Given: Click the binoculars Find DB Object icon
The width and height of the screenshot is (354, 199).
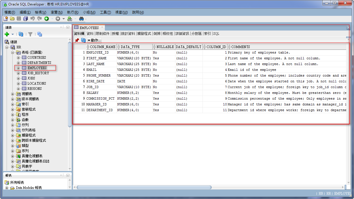Looking at the screenshot, I should pos(82,19).
